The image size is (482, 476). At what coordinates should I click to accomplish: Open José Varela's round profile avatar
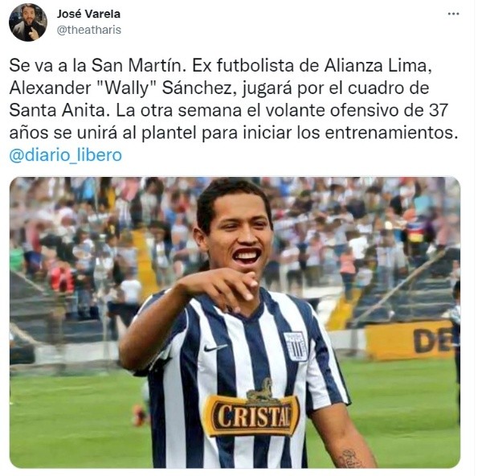[28, 23]
